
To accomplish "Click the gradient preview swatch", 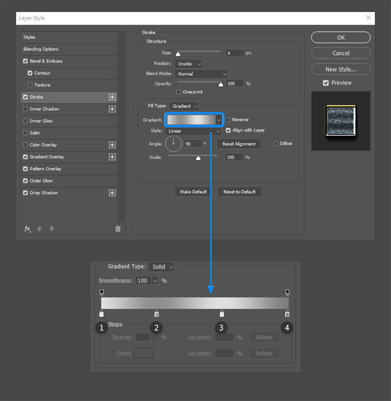I will pos(191,120).
